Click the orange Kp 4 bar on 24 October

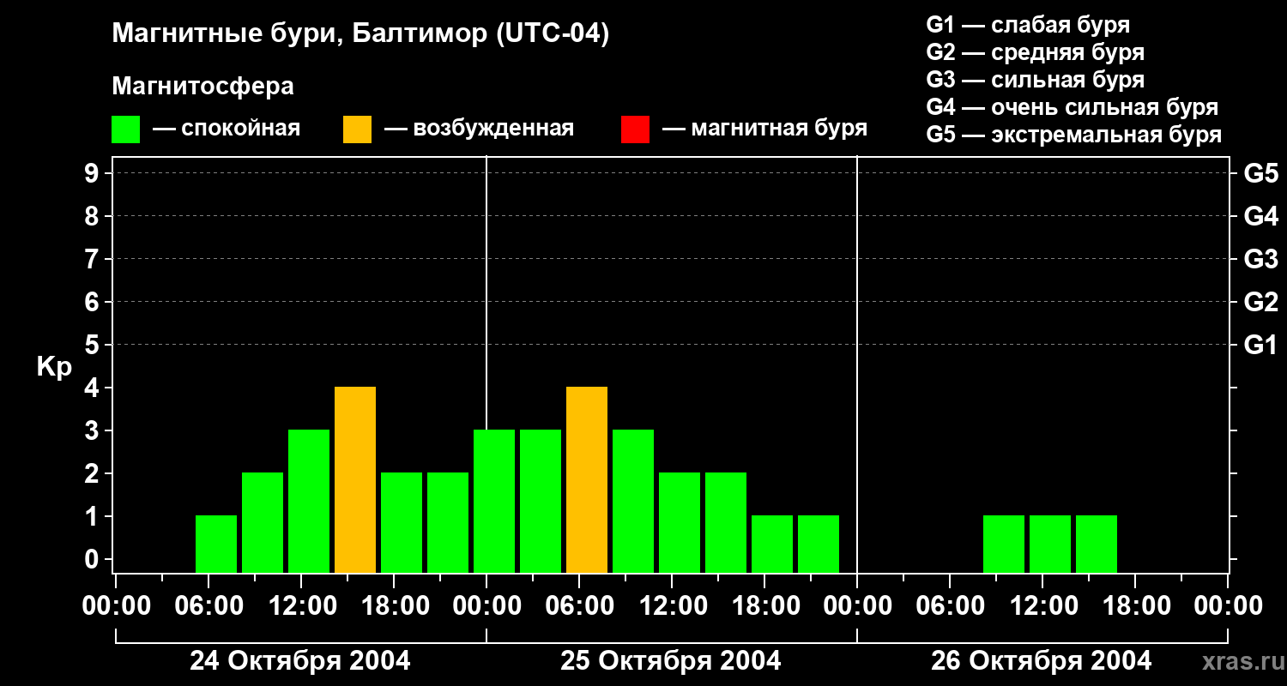(x=355, y=479)
